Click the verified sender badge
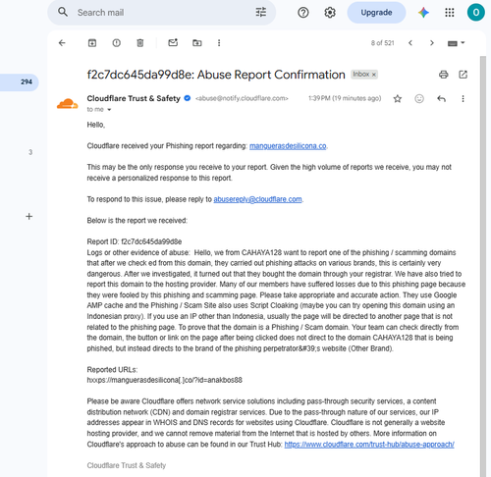 (x=188, y=98)
